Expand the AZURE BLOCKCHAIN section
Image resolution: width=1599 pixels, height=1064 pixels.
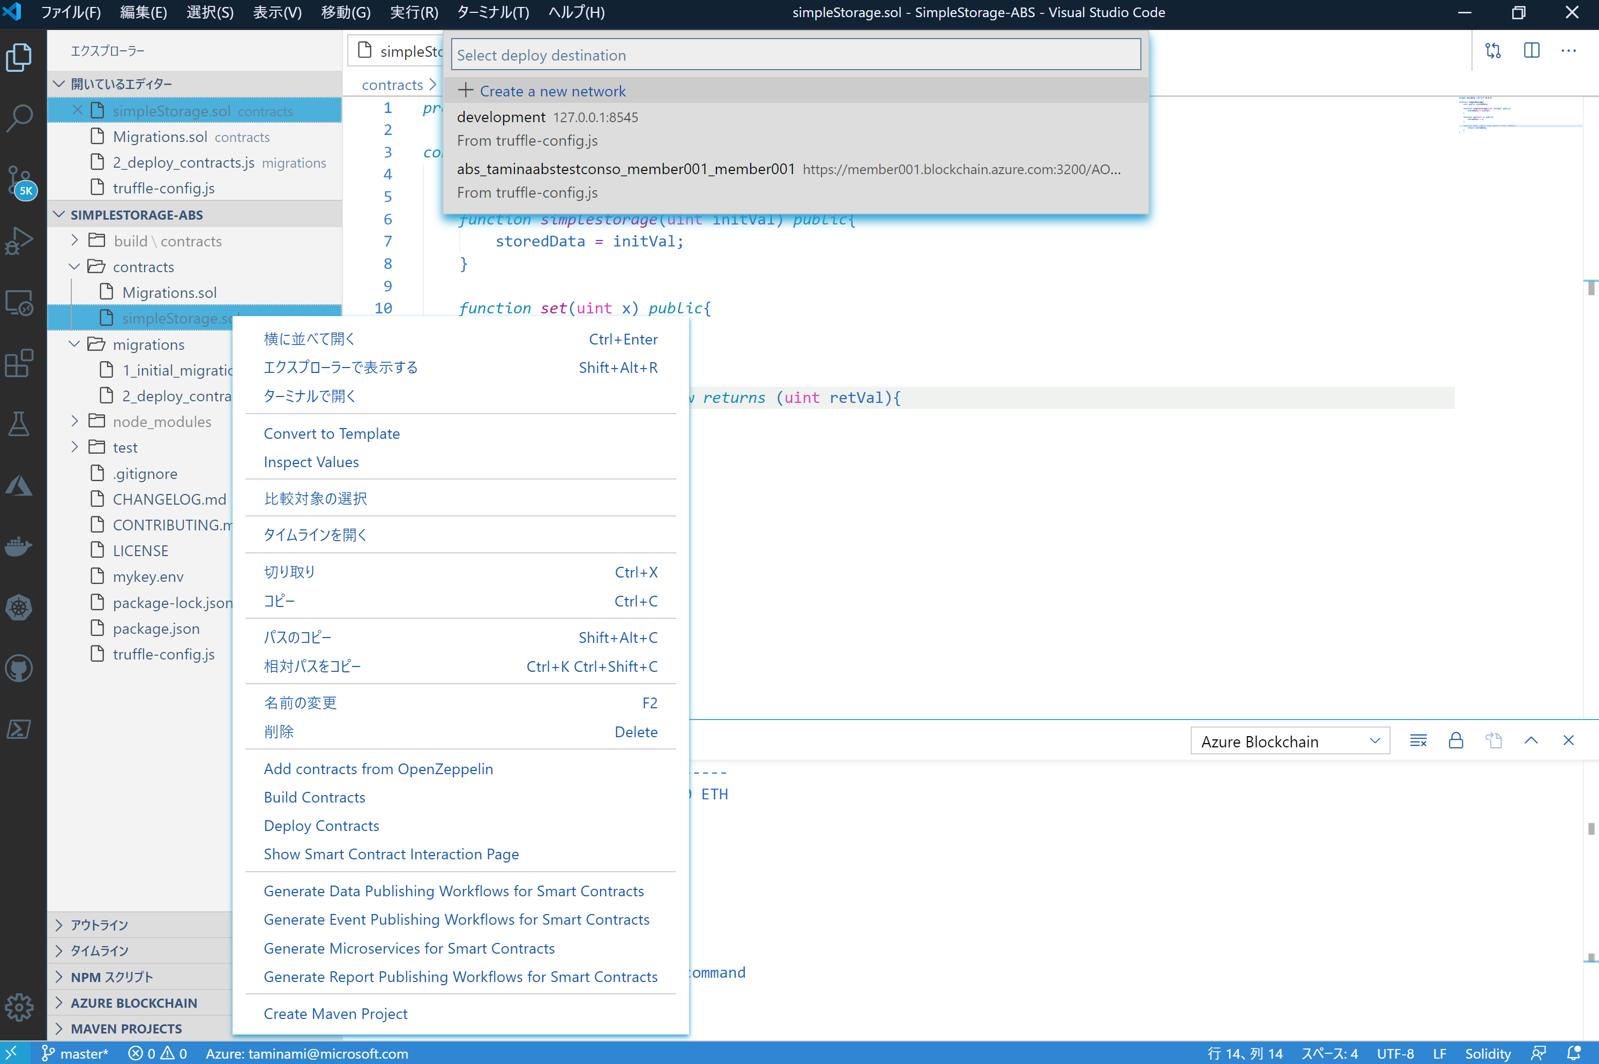pyautogui.click(x=134, y=1002)
